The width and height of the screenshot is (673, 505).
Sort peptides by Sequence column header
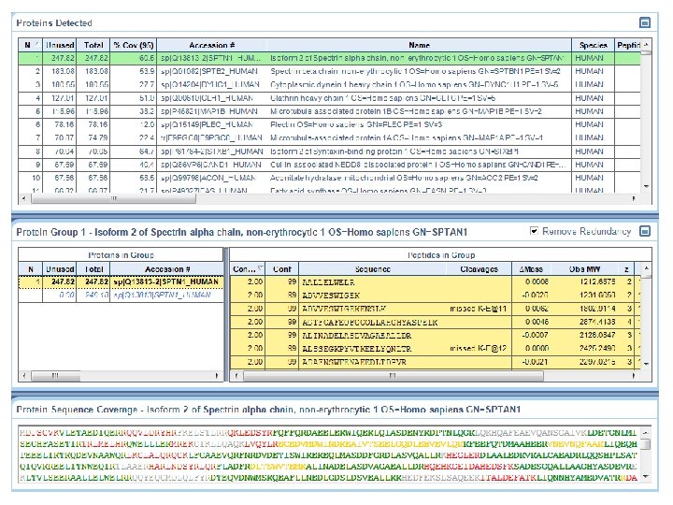tap(373, 268)
